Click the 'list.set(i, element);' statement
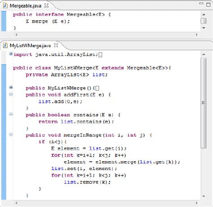This screenshot has width=213, height=207. click(x=84, y=169)
